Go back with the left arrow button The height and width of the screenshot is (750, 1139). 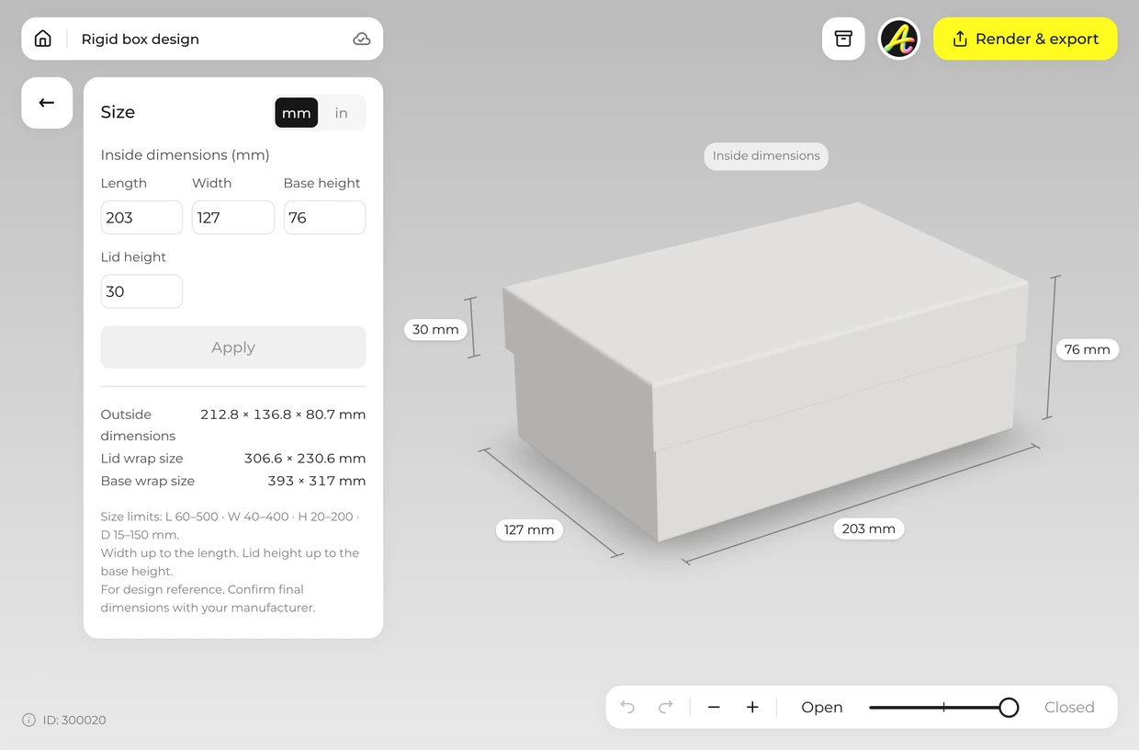pyautogui.click(x=47, y=103)
